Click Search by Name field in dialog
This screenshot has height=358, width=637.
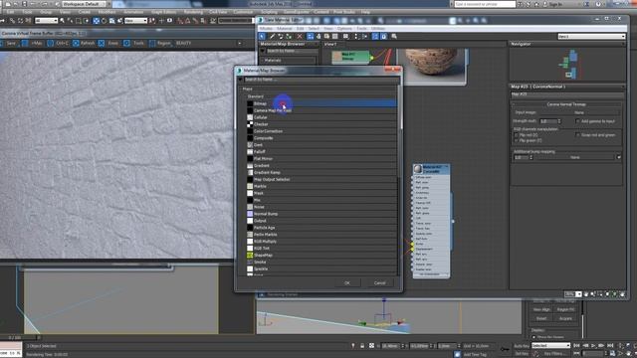point(320,80)
